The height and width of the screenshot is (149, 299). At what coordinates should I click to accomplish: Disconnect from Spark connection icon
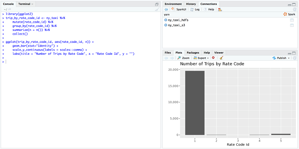click(x=220, y=9)
